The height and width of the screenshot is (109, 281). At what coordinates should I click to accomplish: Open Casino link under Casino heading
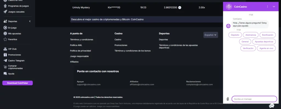(118, 40)
